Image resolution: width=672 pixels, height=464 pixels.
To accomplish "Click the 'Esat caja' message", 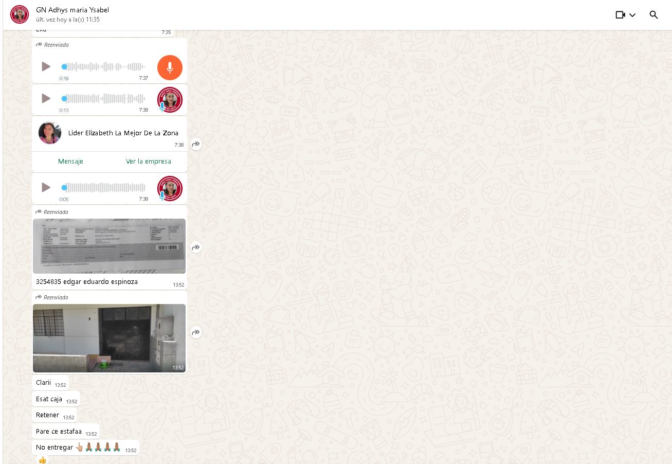I will (56, 399).
